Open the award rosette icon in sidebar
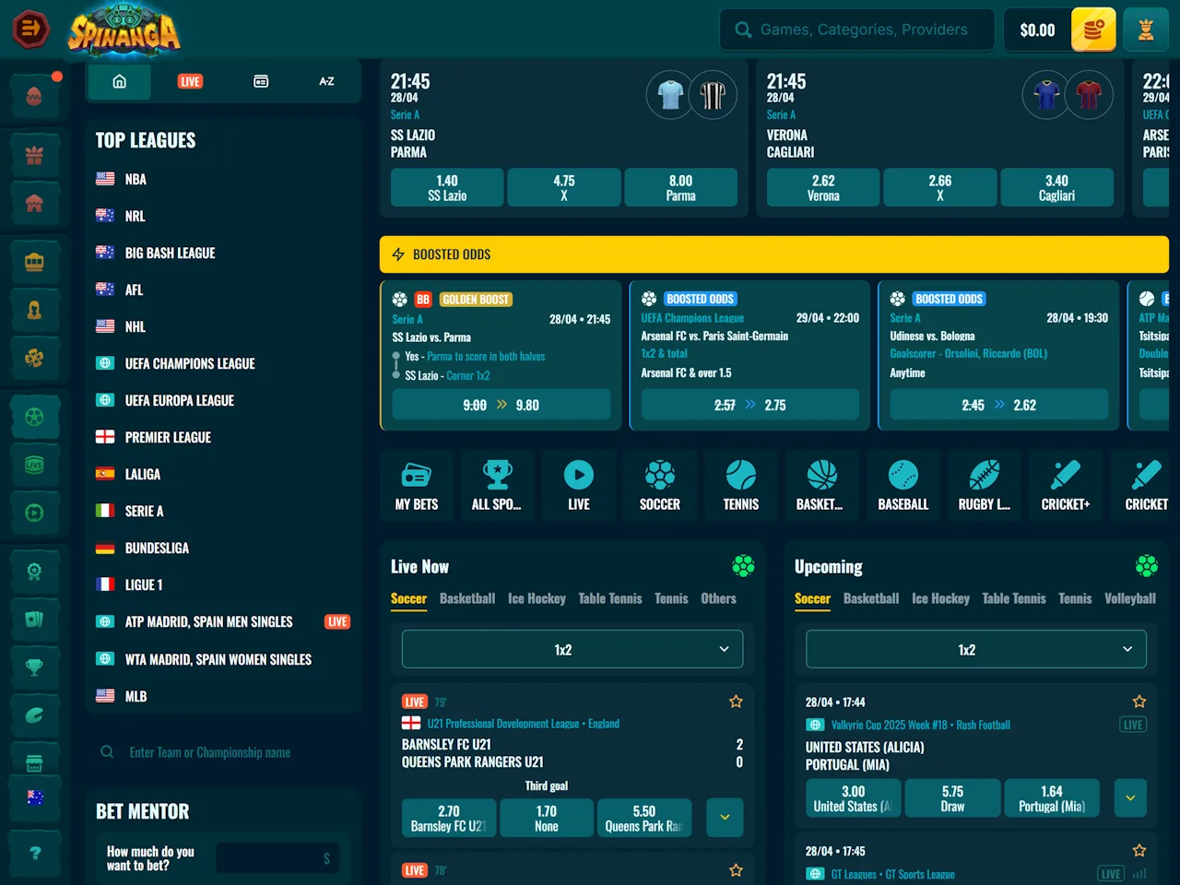This screenshot has height=885, width=1180. pyautogui.click(x=34, y=572)
